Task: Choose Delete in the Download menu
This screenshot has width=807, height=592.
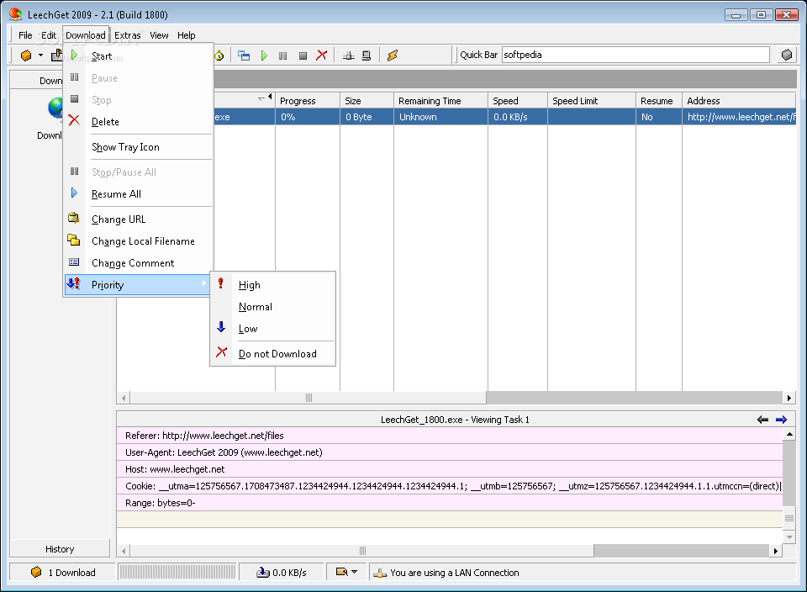Action: pos(139,121)
